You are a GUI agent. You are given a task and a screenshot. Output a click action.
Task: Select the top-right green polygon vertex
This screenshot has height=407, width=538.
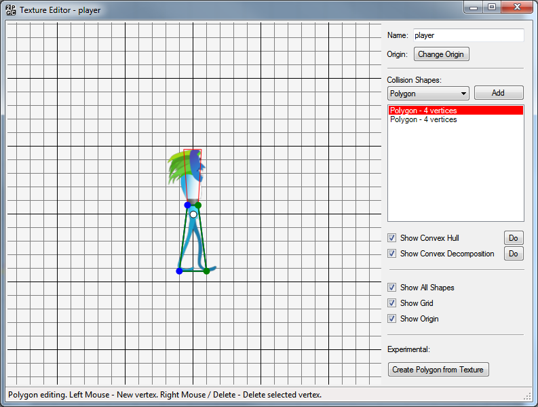198,206
